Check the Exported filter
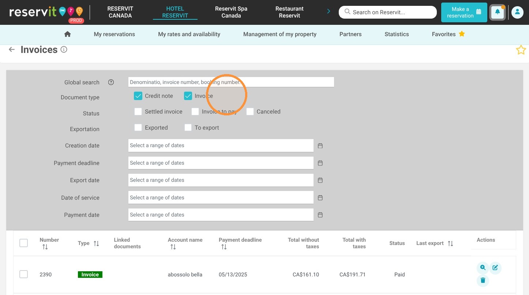This screenshot has width=529, height=295. [x=138, y=128]
